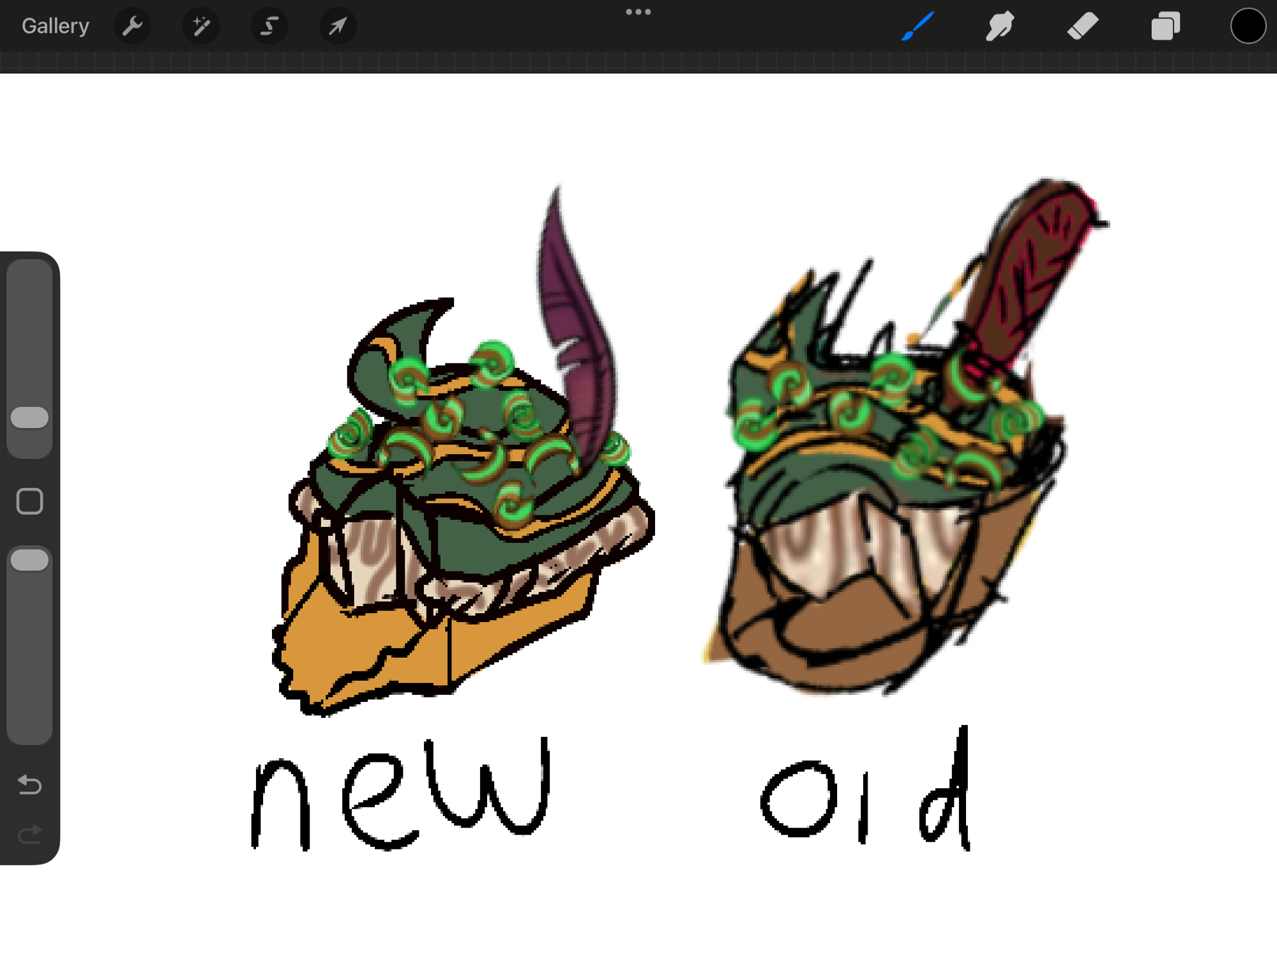The image size is (1277, 958).
Task: Open the Adjustments magic wand menu
Action: click(x=200, y=26)
